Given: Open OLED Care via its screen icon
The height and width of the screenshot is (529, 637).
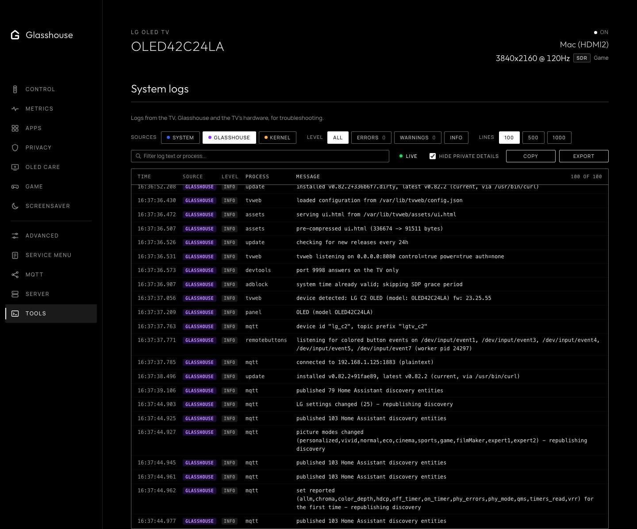Looking at the screenshot, I should [x=15, y=167].
